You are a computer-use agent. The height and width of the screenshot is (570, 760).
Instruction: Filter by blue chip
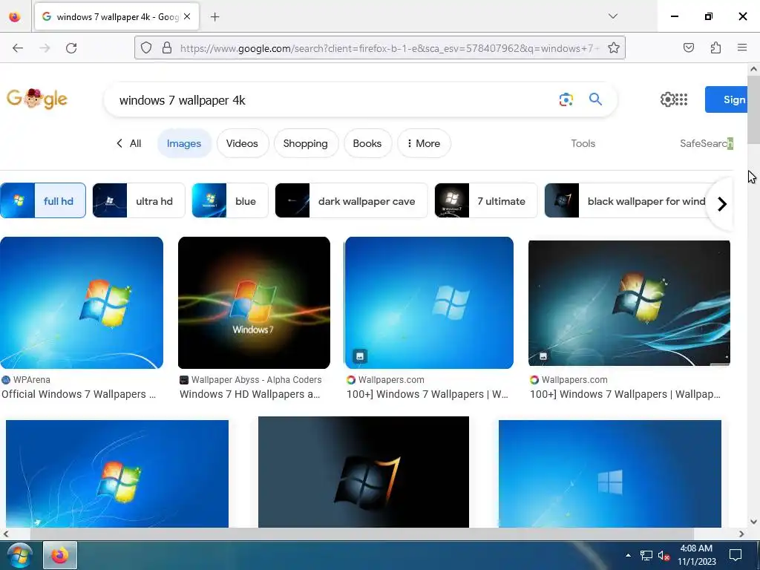230,200
